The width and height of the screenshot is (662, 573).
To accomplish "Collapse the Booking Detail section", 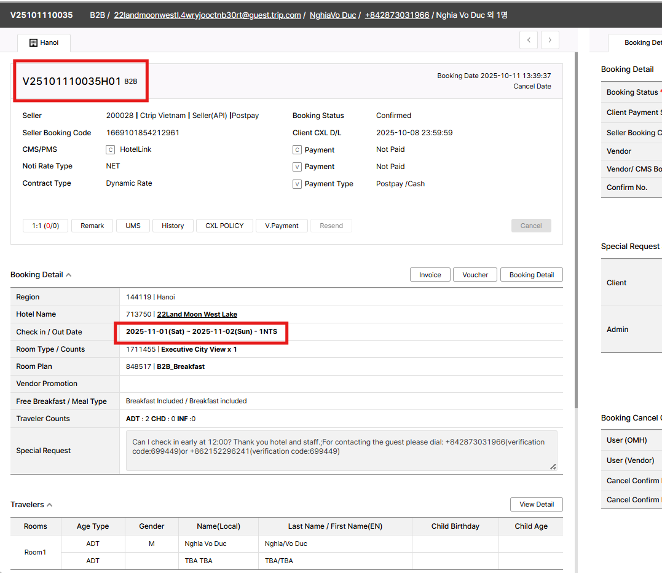I will coord(68,275).
